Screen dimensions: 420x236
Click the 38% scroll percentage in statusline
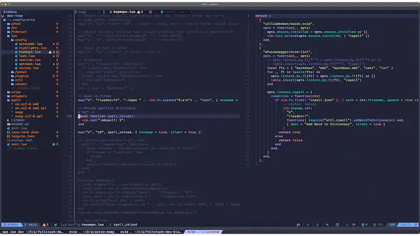click(392, 224)
